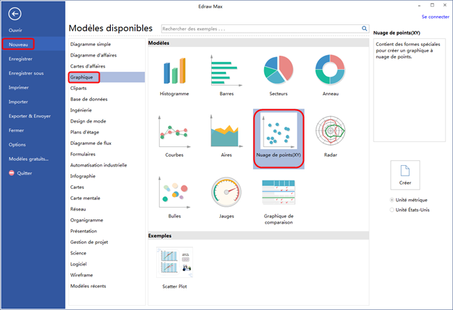
Task: Select the Carte mentale category
Action: (x=85, y=198)
